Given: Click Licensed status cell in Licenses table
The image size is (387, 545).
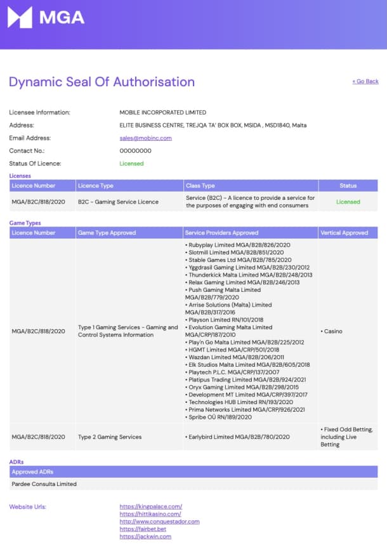Looking at the screenshot, I should pyautogui.click(x=348, y=202).
